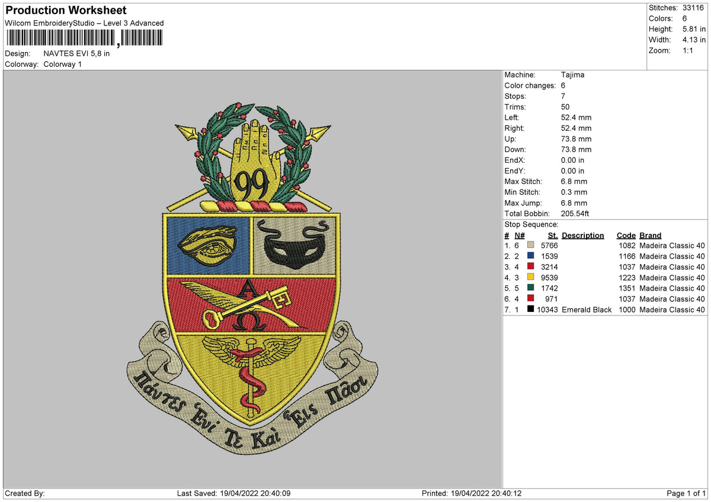This screenshot has height=502, width=711.
Task: Click the Machine value 'Tajima'
Action: (x=573, y=75)
